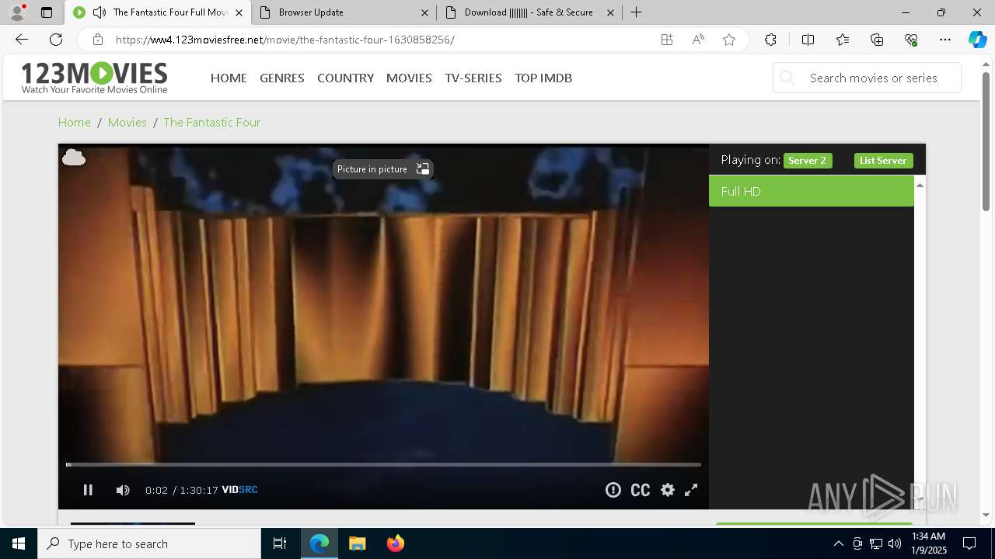This screenshot has width=995, height=559.
Task: Go back to previous page
Action: pyautogui.click(x=22, y=40)
